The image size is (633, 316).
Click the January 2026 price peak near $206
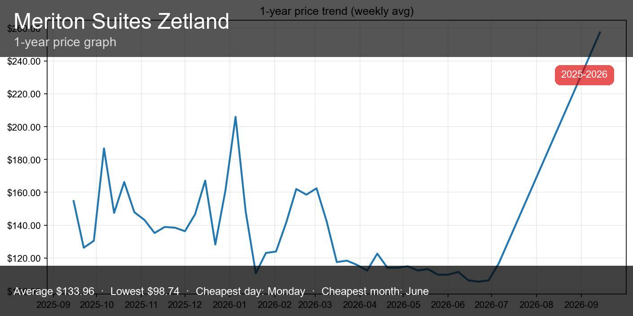point(235,117)
